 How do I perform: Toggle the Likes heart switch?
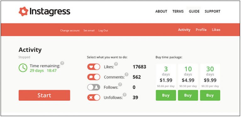94,67
